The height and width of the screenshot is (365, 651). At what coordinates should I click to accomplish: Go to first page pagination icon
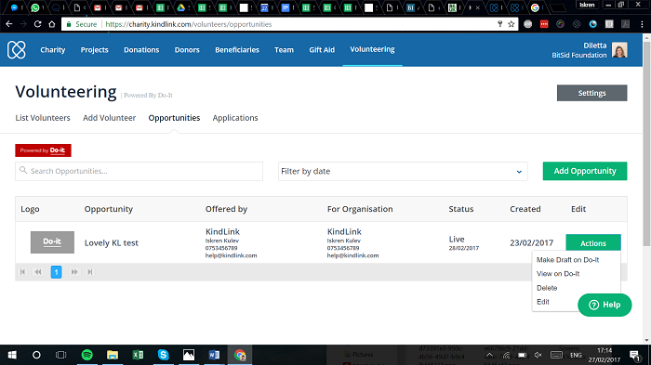pos(22,272)
